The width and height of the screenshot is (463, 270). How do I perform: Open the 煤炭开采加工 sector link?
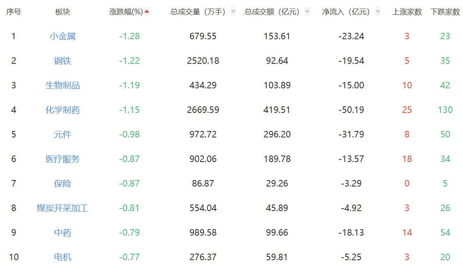coord(63,208)
